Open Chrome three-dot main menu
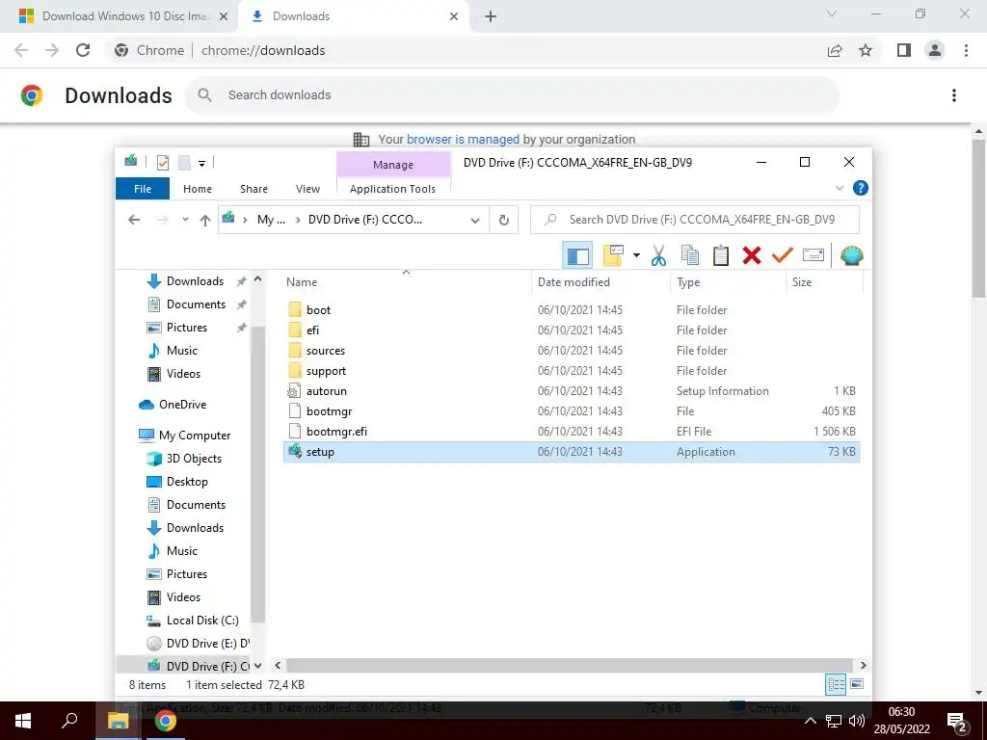The width and height of the screenshot is (987, 740). click(966, 50)
